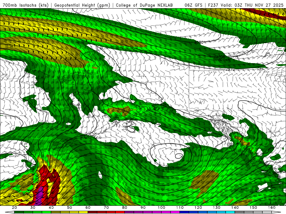The image size is (286, 214).
Task: Click the 2970 height contour label
Action: [x=230, y=69]
